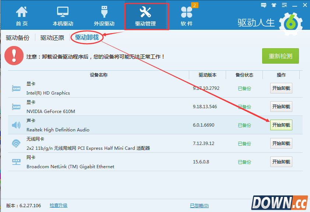Open the 外设驱动 USB icon

(x=104, y=13)
